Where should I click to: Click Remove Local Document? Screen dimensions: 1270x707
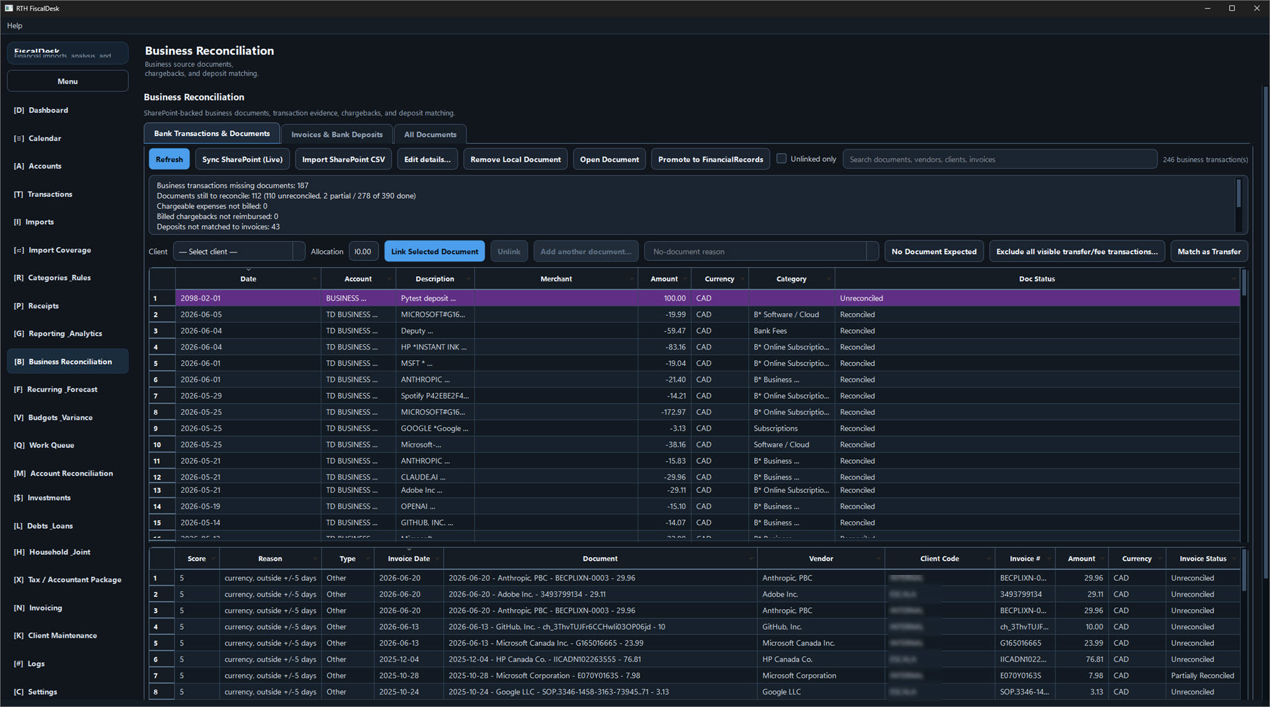tap(515, 159)
